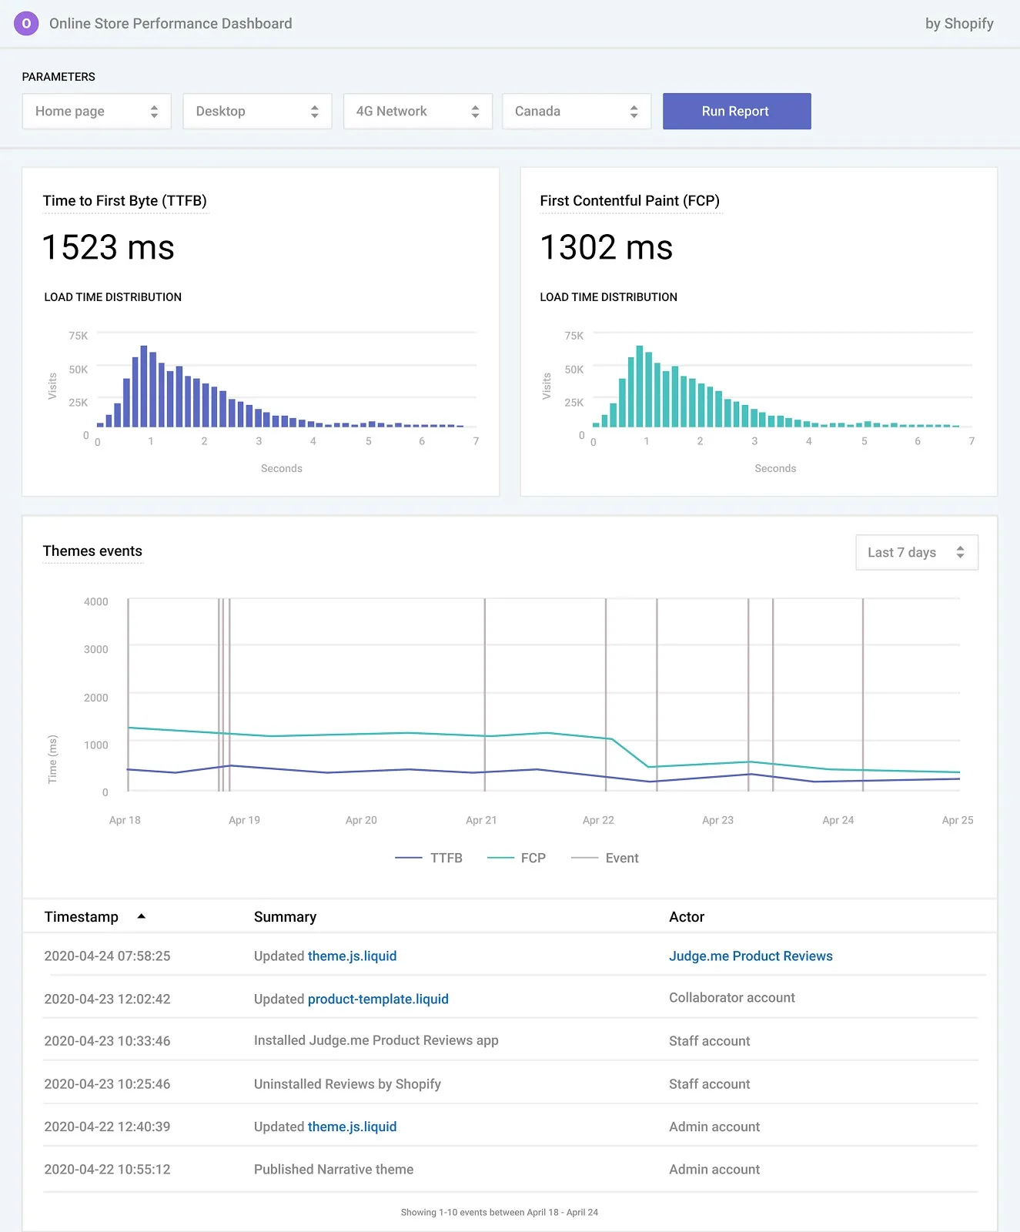Click the Time to First Byte (TTFB) title

click(x=125, y=201)
